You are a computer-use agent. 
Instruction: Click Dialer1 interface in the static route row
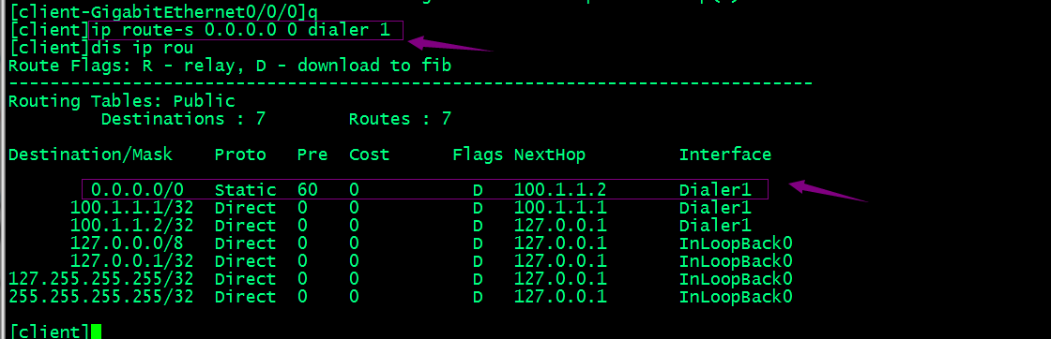point(715,190)
